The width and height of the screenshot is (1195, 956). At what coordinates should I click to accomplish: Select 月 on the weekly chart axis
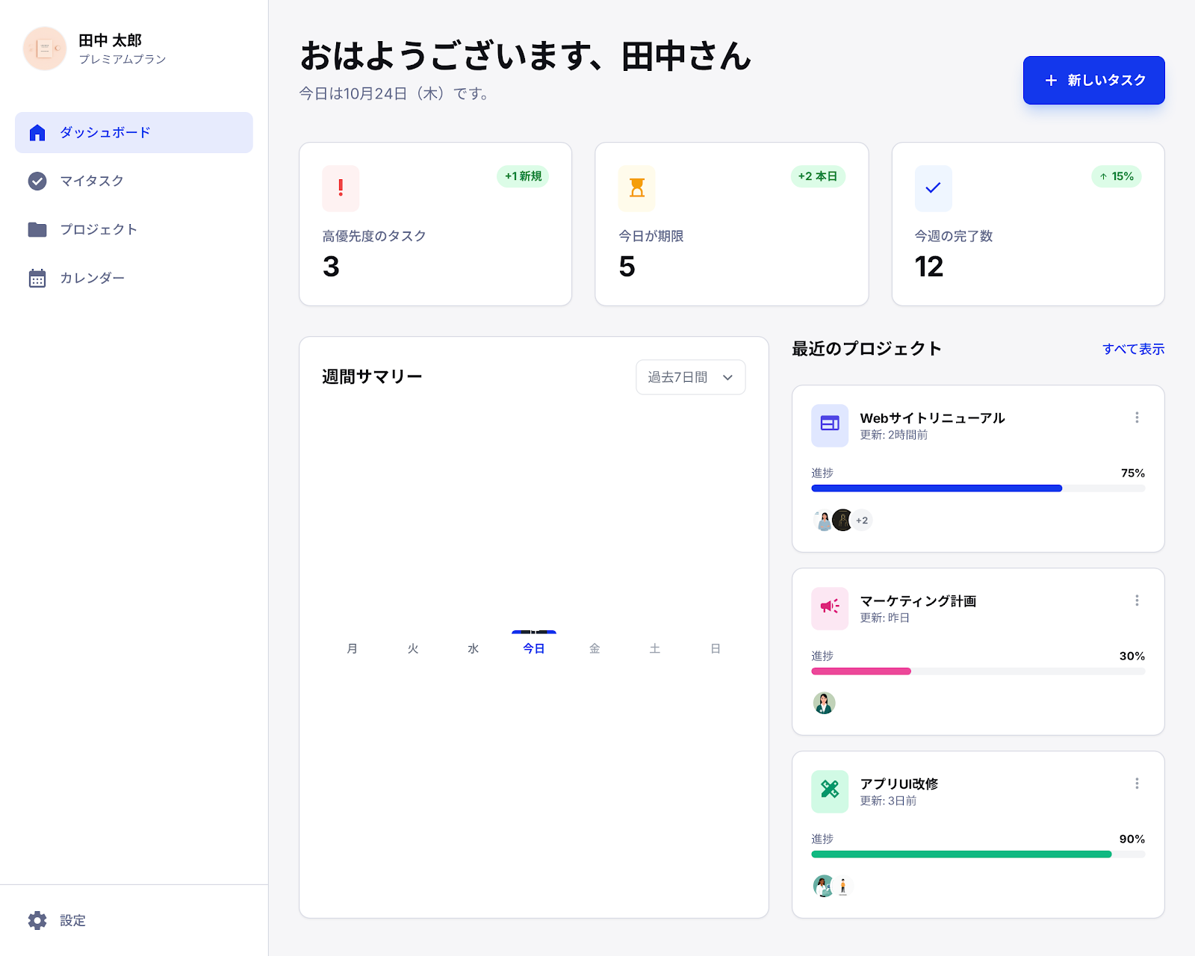pyautogui.click(x=352, y=648)
